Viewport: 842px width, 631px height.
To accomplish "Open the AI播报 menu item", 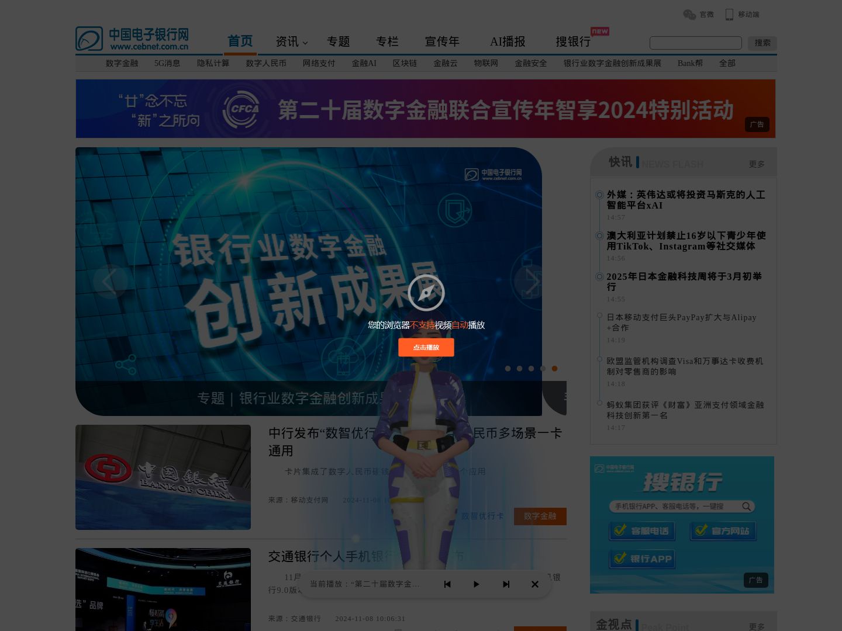I will (508, 41).
